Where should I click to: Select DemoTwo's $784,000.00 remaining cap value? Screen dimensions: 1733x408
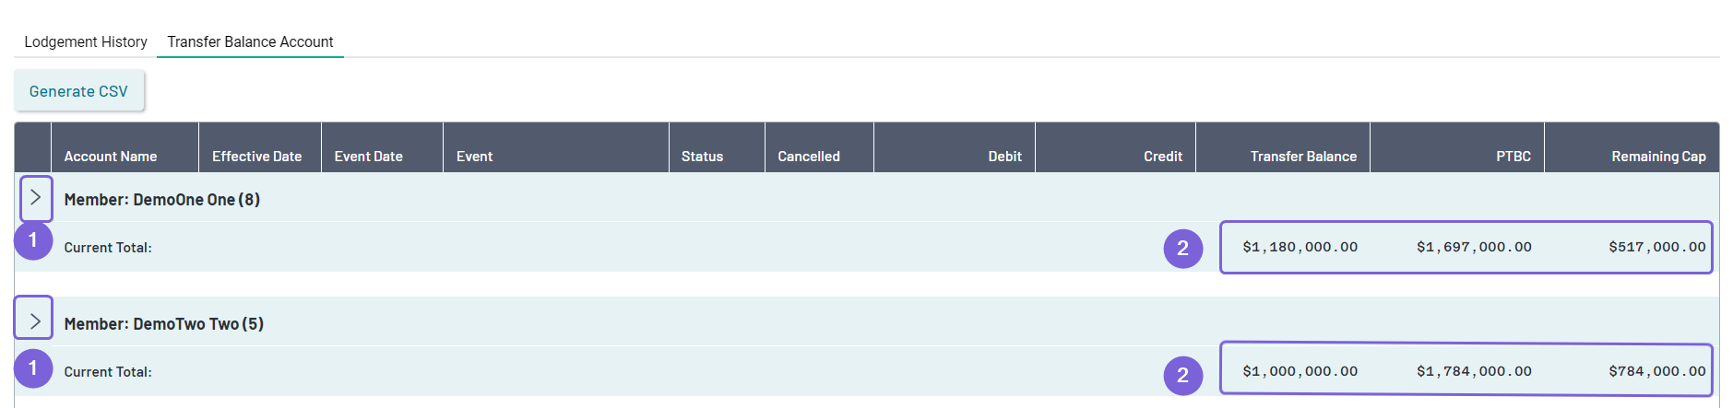[1657, 371]
